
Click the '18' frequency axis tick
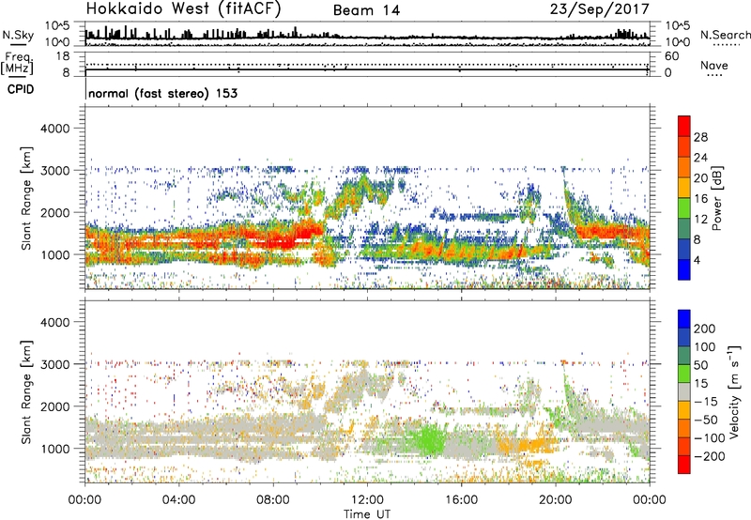(x=63, y=56)
